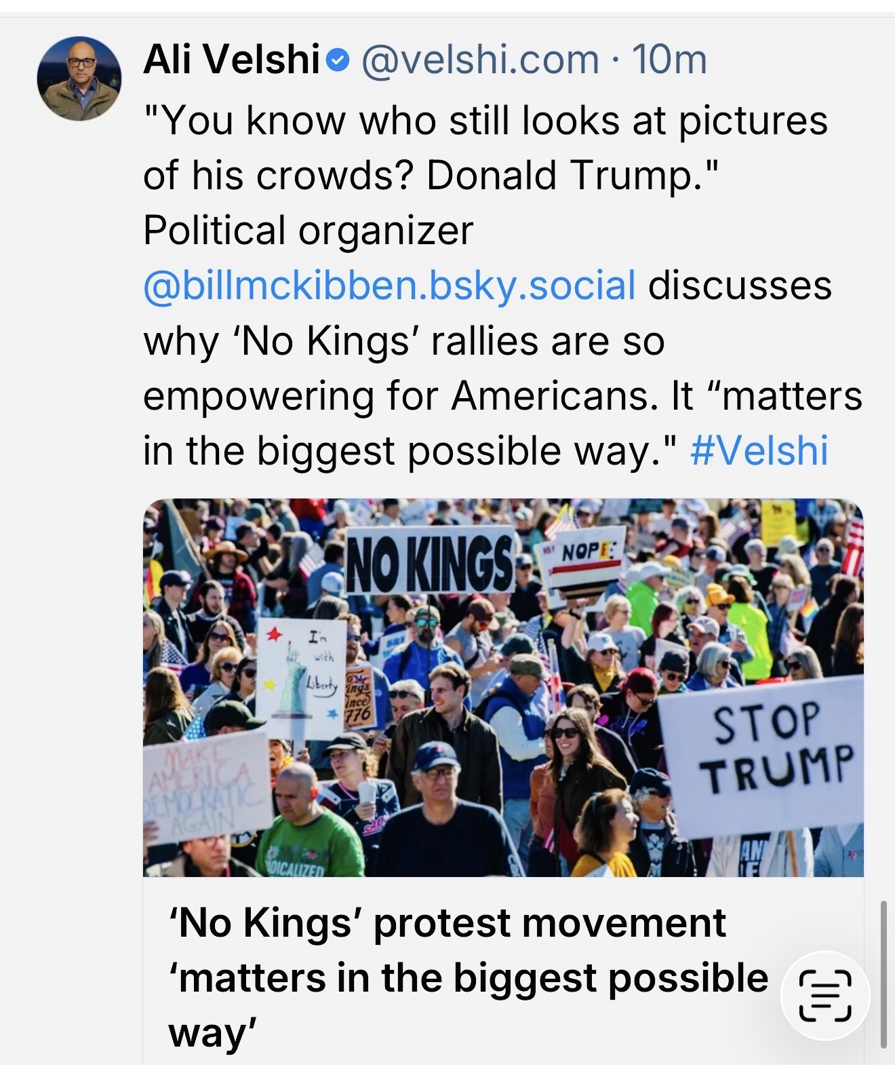Click the 10m post timestamp

[669, 60]
